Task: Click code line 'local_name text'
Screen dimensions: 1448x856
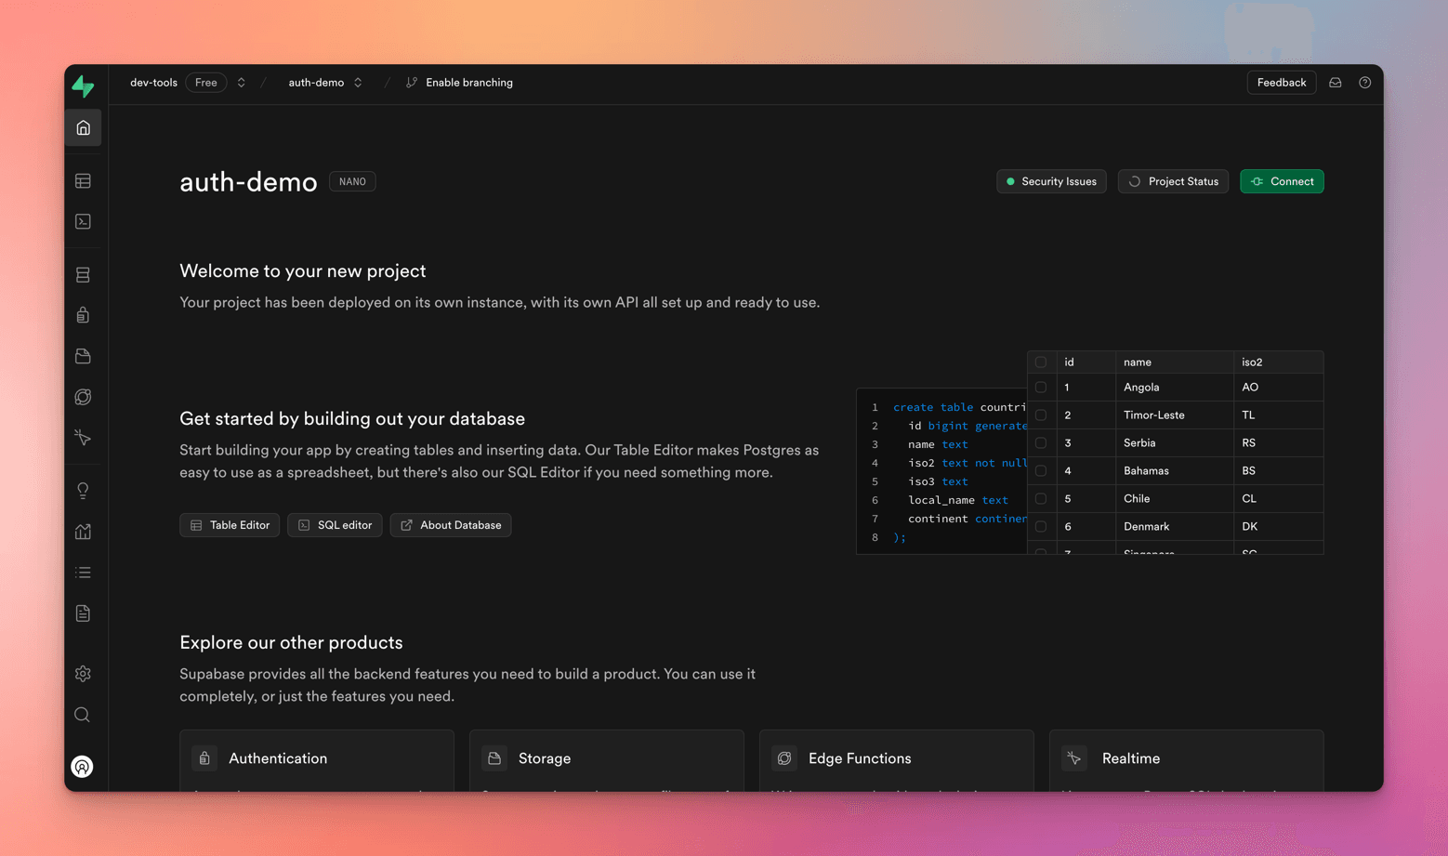Action: pos(957,500)
